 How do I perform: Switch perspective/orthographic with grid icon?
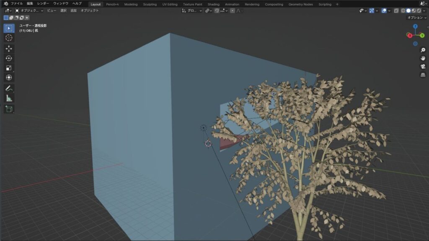[423, 74]
